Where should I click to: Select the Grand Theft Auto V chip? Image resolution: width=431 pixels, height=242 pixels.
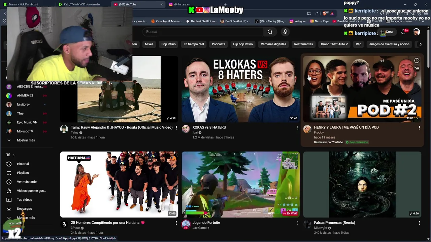334,44
